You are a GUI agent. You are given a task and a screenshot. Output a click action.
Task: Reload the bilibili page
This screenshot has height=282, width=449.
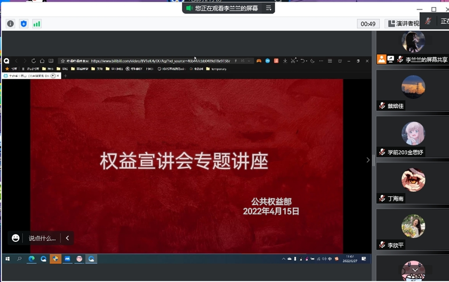click(33, 61)
